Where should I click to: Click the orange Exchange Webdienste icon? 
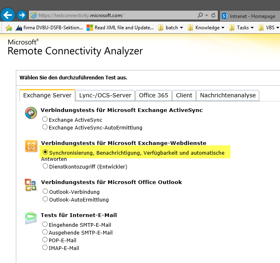coord(31,146)
